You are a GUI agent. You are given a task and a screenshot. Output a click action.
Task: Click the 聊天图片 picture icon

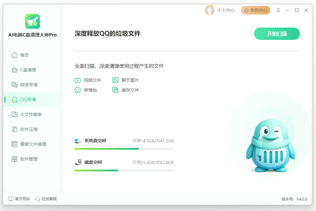point(115,80)
